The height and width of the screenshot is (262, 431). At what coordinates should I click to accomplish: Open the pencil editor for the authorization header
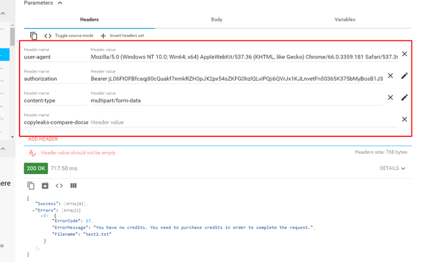click(x=404, y=76)
